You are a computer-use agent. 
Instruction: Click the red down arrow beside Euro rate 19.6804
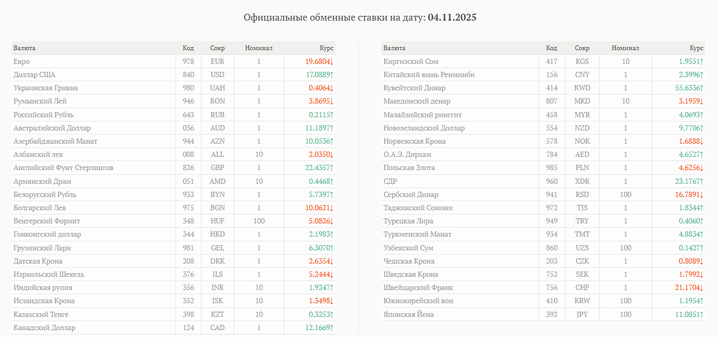click(332, 62)
